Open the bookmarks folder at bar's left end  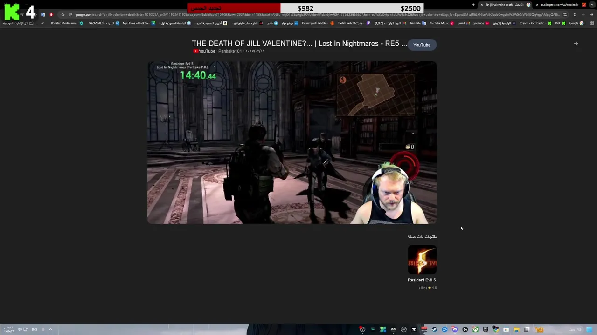[18, 23]
